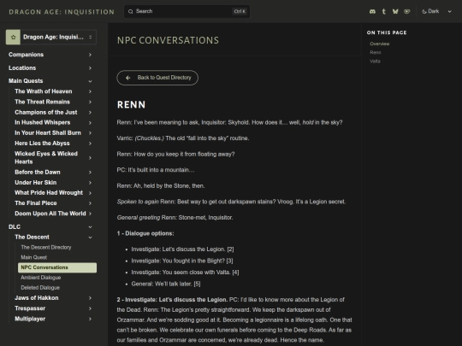
Task: Open the Discord link icon
Action: [372, 11]
